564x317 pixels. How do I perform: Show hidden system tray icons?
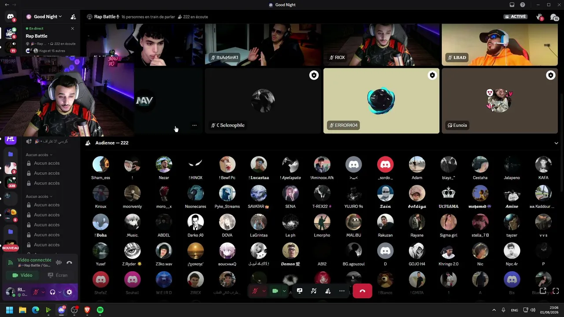(x=493, y=310)
